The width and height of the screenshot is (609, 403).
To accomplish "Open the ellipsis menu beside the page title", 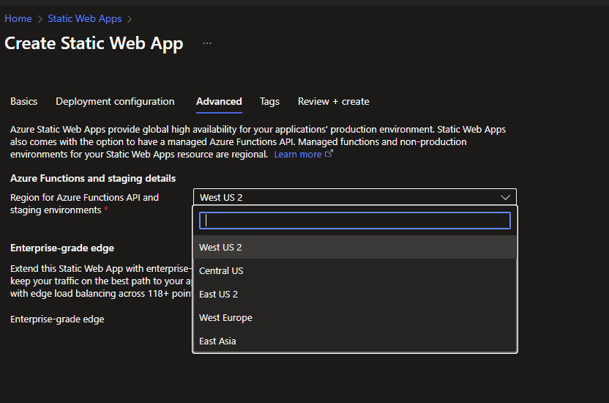I will pyautogui.click(x=207, y=43).
